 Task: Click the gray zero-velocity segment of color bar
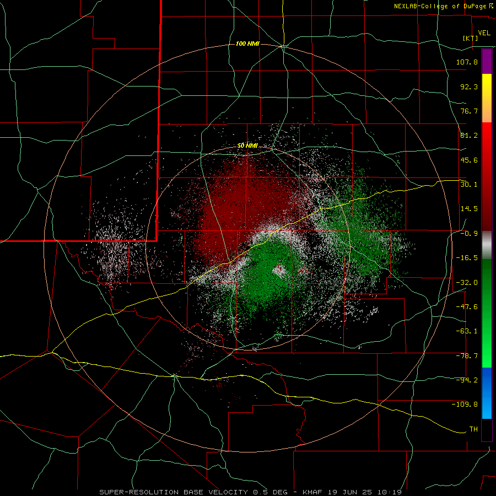(x=487, y=245)
